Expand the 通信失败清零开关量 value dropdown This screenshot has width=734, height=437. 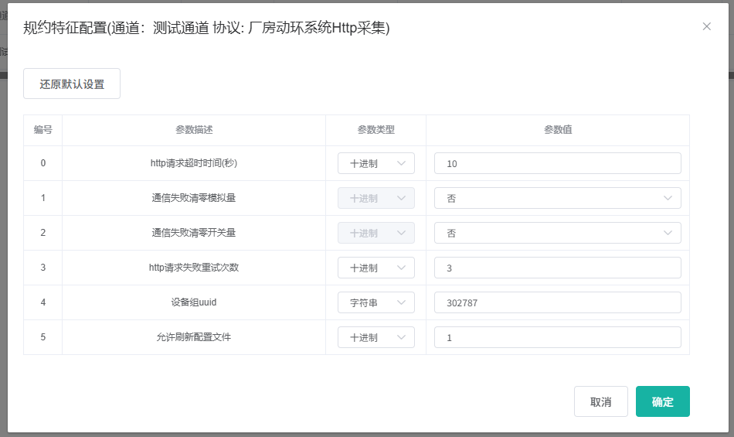(x=557, y=233)
